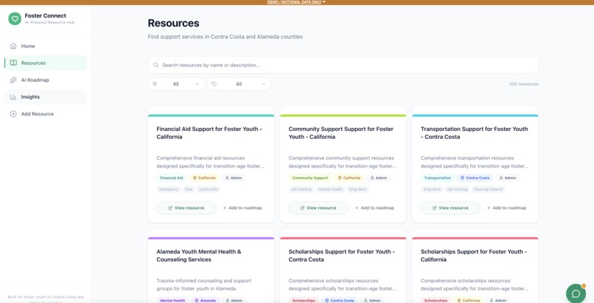
Task: Click the Community Support category tag
Action: (x=310, y=178)
